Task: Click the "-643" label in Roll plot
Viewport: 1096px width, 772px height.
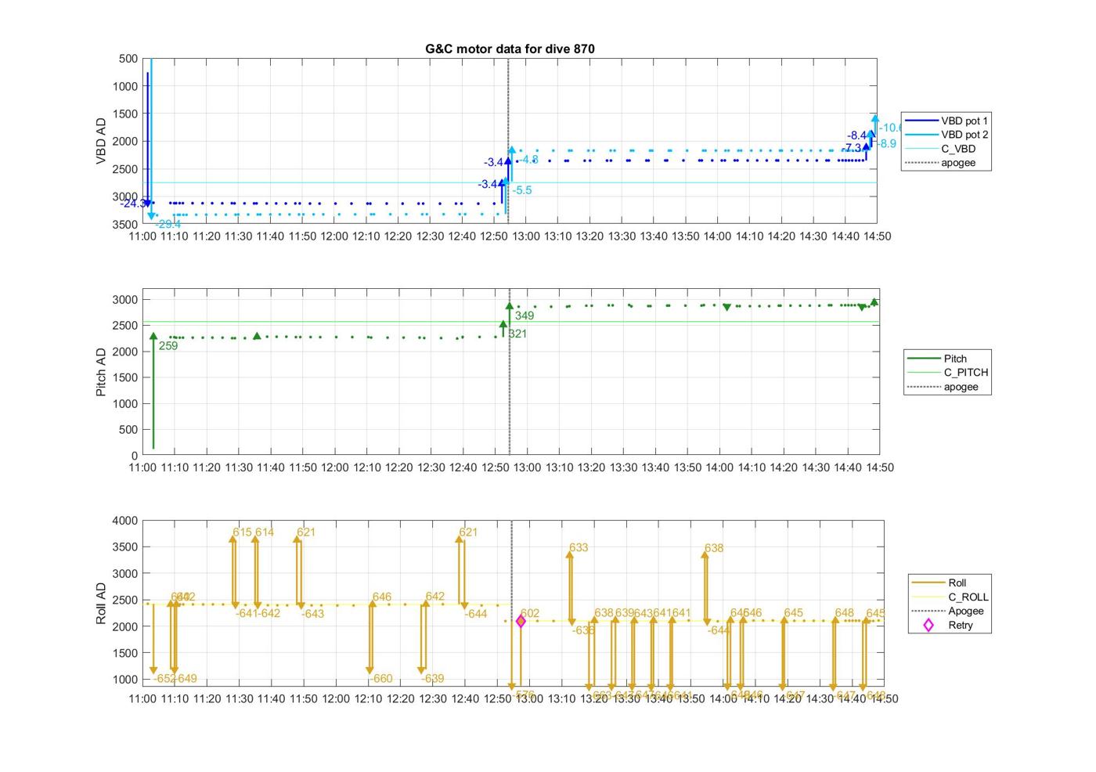Action: [x=312, y=614]
